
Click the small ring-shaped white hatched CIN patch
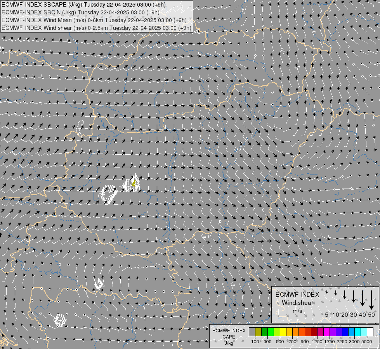pyautogui.click(x=99, y=284)
